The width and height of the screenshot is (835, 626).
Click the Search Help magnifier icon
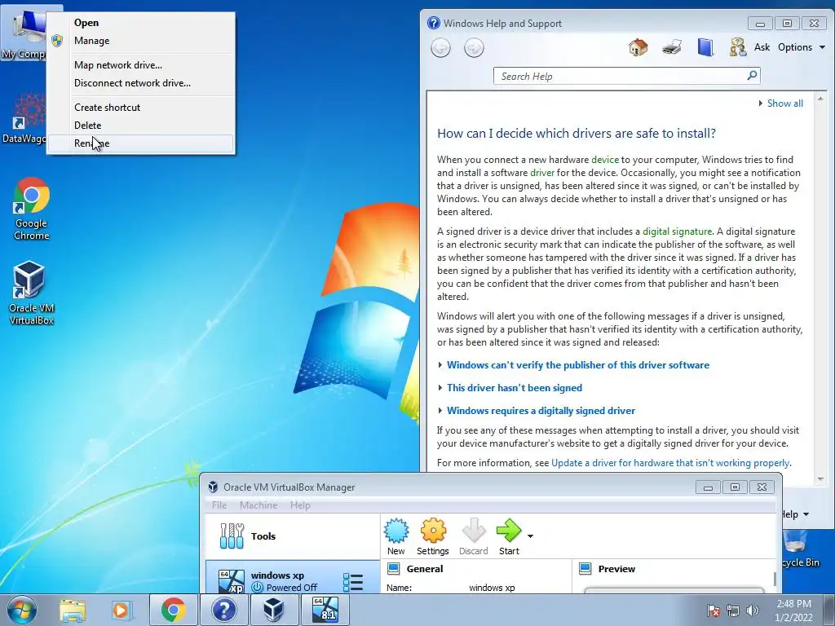pyautogui.click(x=752, y=76)
